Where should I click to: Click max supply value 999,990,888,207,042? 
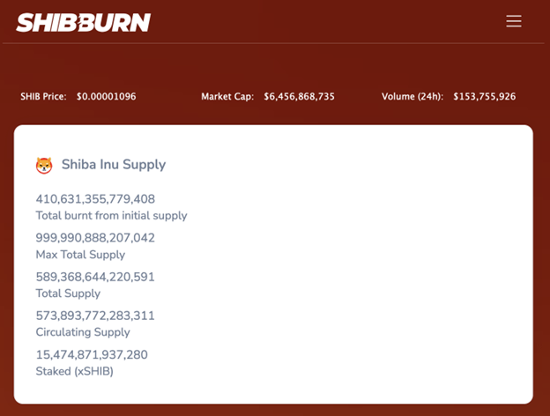tap(95, 238)
